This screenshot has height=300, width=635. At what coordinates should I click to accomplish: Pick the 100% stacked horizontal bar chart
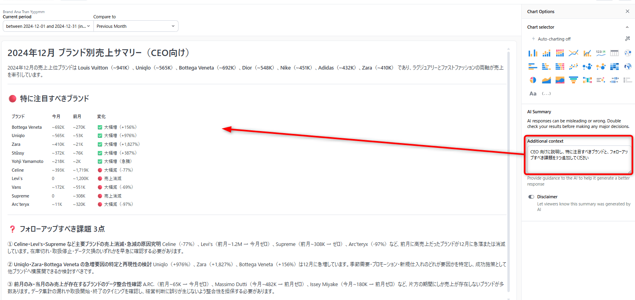coord(560,66)
